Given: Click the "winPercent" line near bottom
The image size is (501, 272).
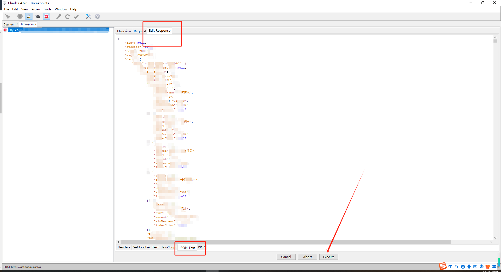Looking at the screenshot, I should point(165,221).
